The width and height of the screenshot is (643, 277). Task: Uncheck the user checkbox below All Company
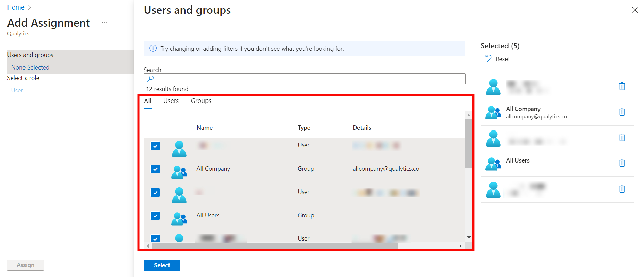[155, 193]
